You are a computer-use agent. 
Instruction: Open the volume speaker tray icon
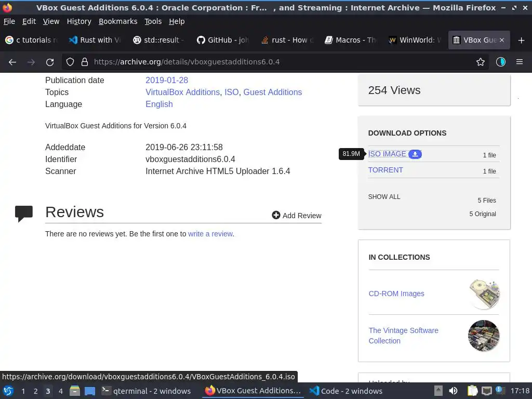pos(453,391)
